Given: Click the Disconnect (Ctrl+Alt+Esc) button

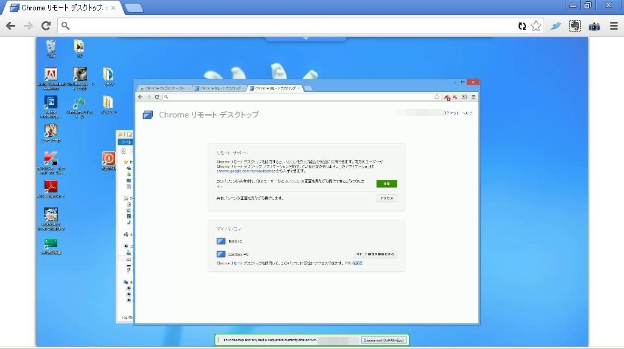Looking at the screenshot, I should (x=384, y=340).
